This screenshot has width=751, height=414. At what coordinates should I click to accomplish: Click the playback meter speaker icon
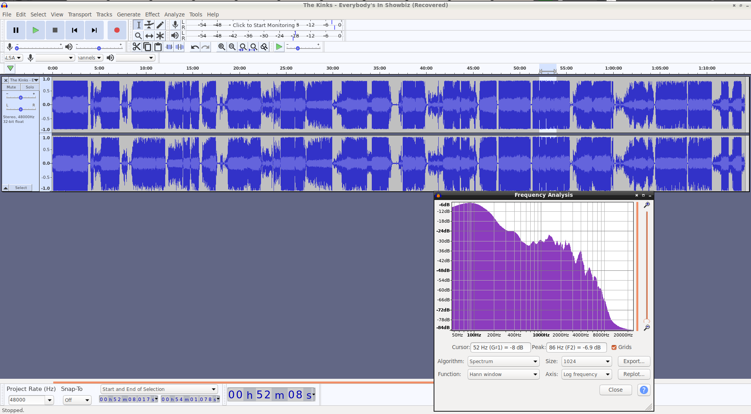click(x=175, y=36)
